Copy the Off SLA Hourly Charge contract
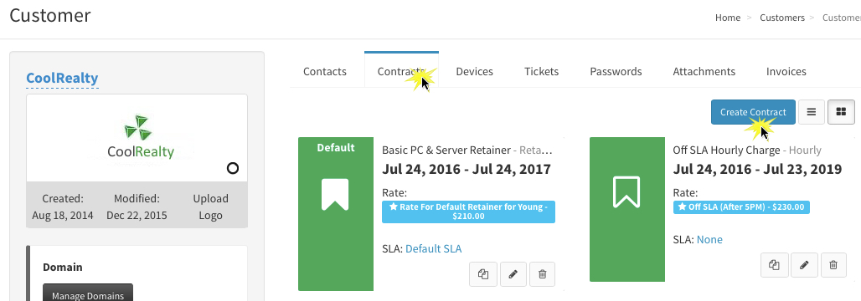The width and height of the screenshot is (861, 301). click(x=775, y=265)
